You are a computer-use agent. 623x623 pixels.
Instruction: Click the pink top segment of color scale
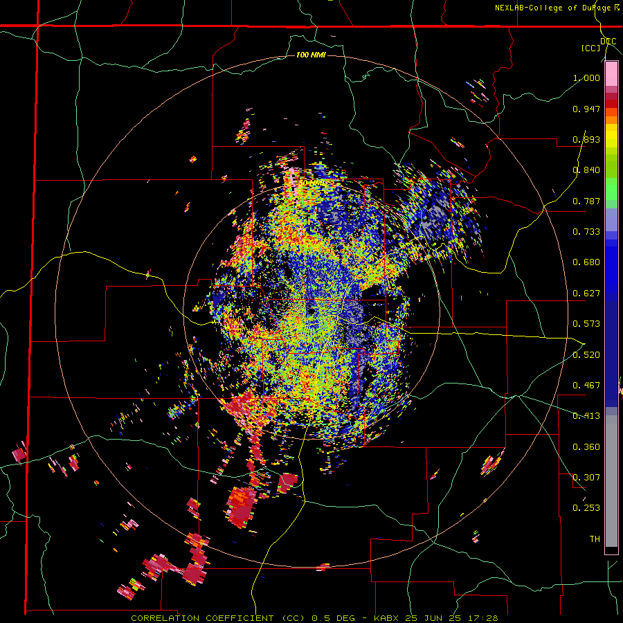[611, 74]
